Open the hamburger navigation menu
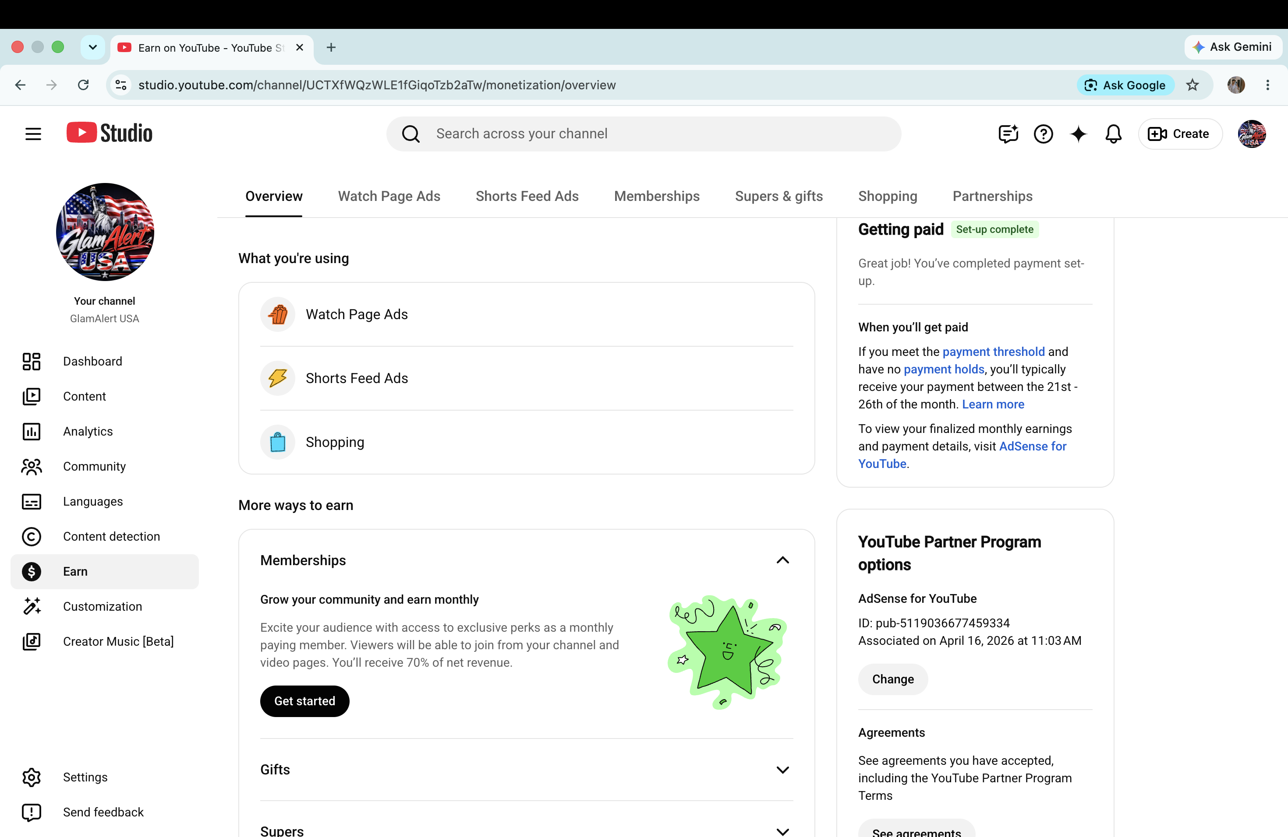Image resolution: width=1288 pixels, height=837 pixels. click(33, 134)
